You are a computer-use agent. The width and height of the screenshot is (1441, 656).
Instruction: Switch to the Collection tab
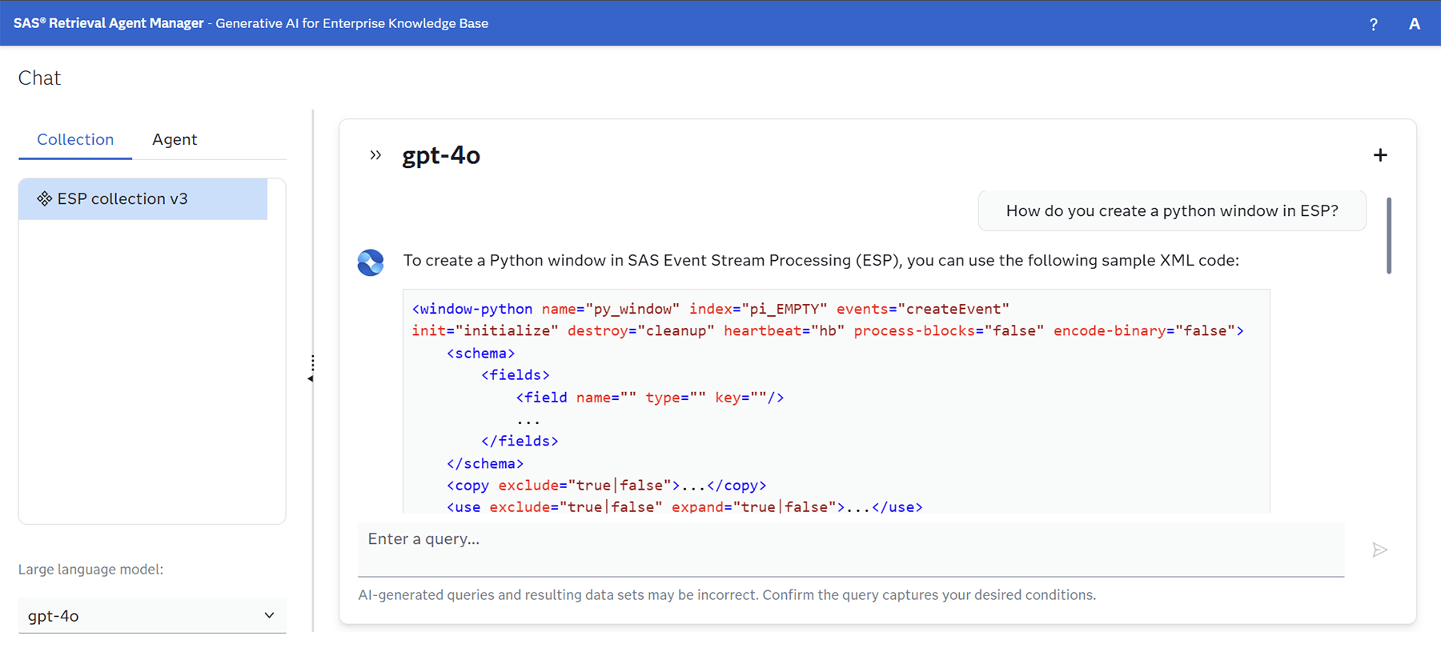click(75, 139)
